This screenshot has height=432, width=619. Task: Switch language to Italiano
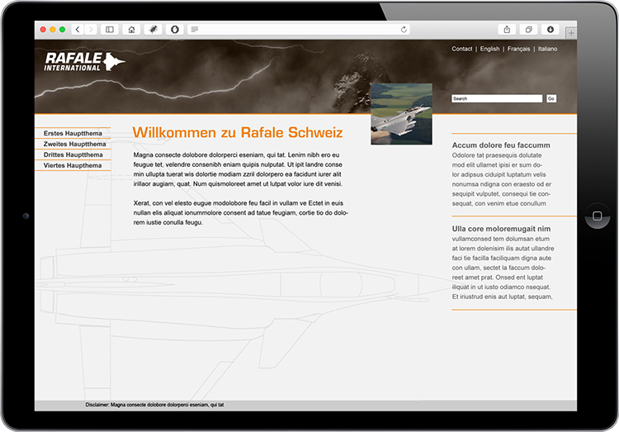(547, 49)
